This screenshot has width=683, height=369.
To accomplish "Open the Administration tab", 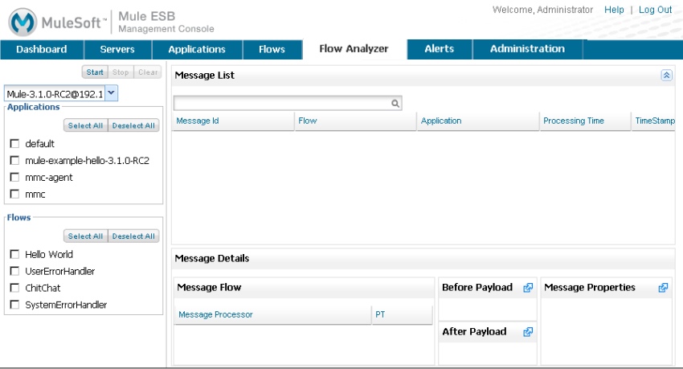I will point(527,49).
